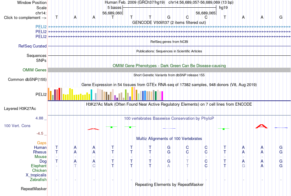Select the OMIM Genes track label
Screen dimensions: 291x196
[x=35, y=70]
